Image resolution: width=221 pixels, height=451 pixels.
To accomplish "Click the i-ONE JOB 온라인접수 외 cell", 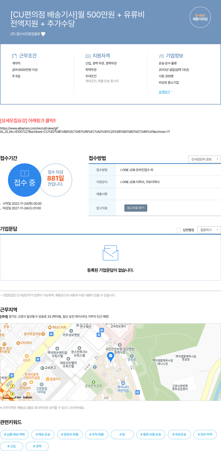I will coord(137,170).
